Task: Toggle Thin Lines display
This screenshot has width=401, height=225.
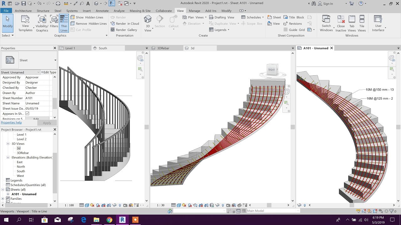Action: coord(64,23)
